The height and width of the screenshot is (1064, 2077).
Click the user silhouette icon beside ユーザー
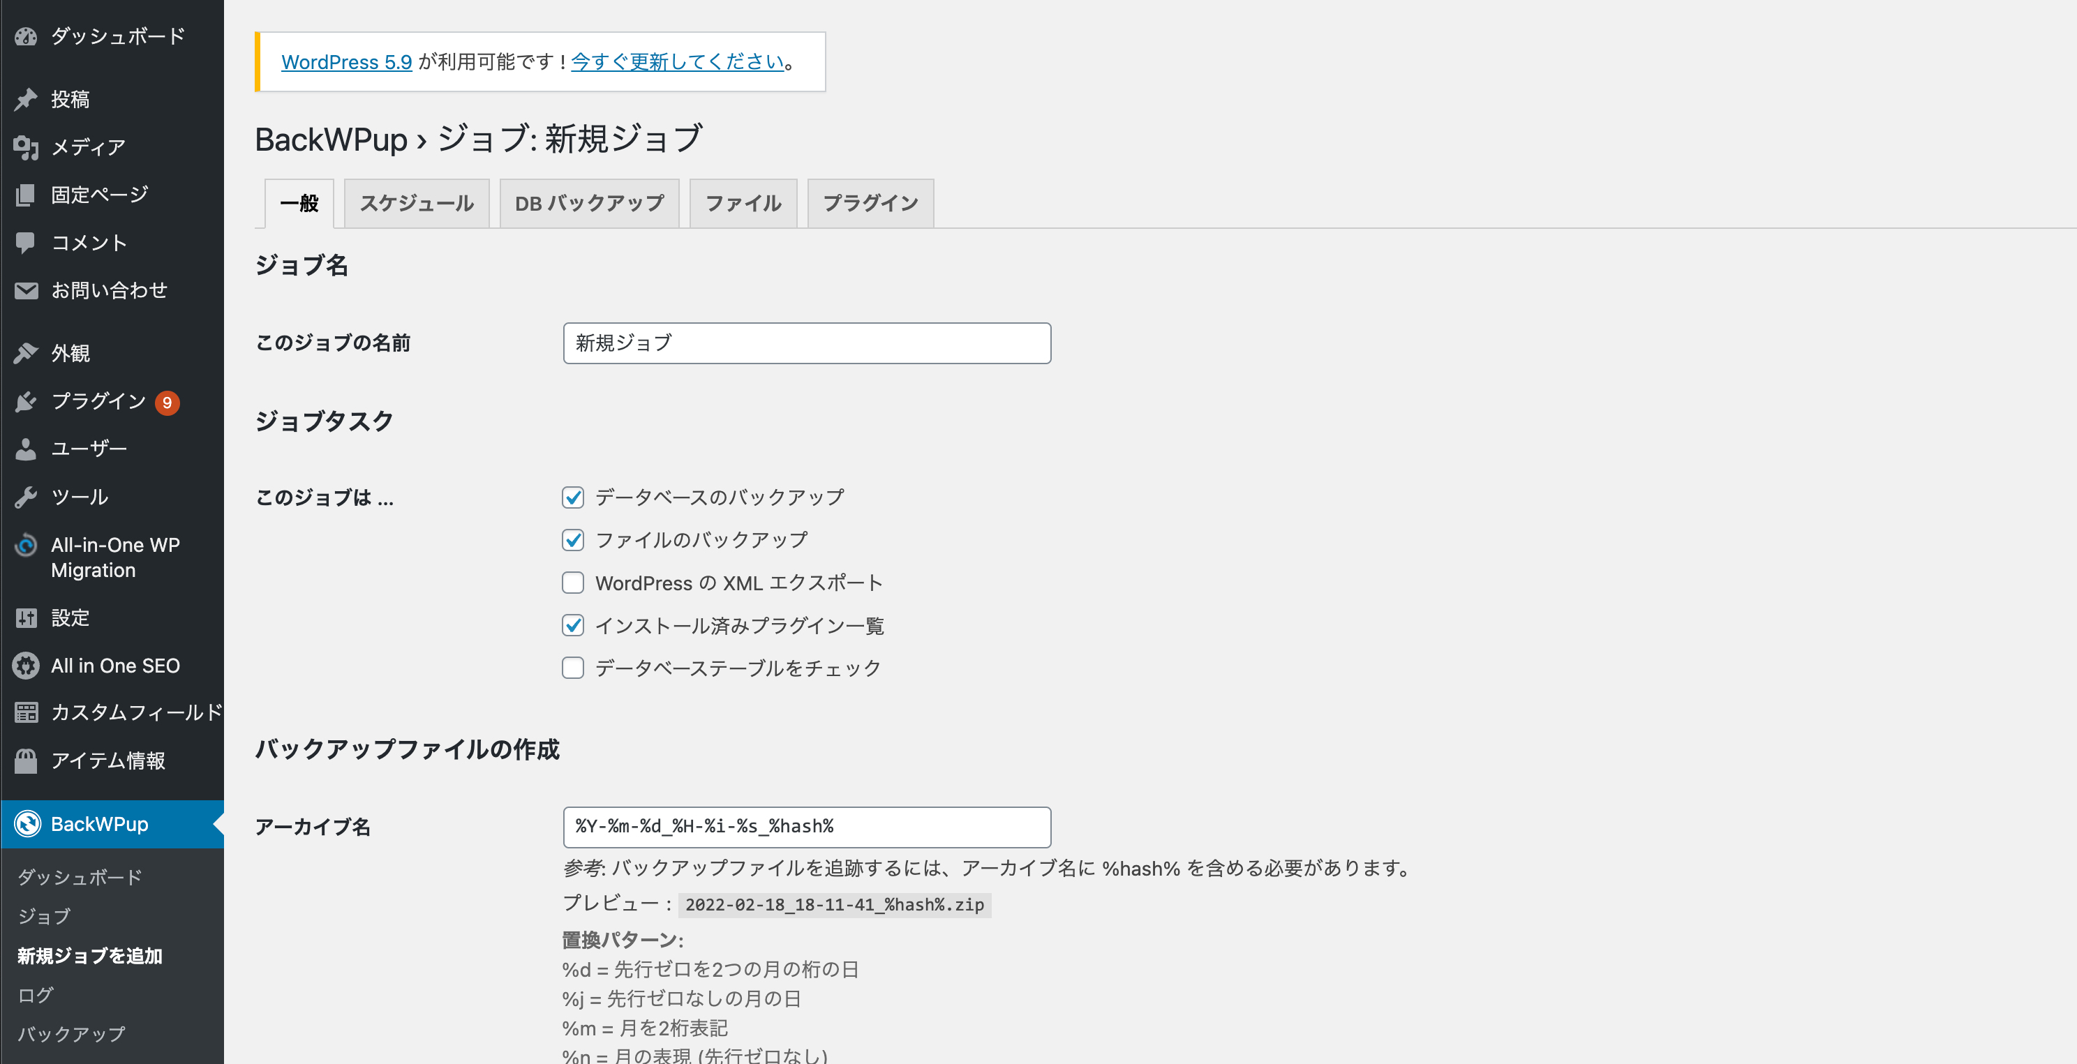[x=26, y=449]
